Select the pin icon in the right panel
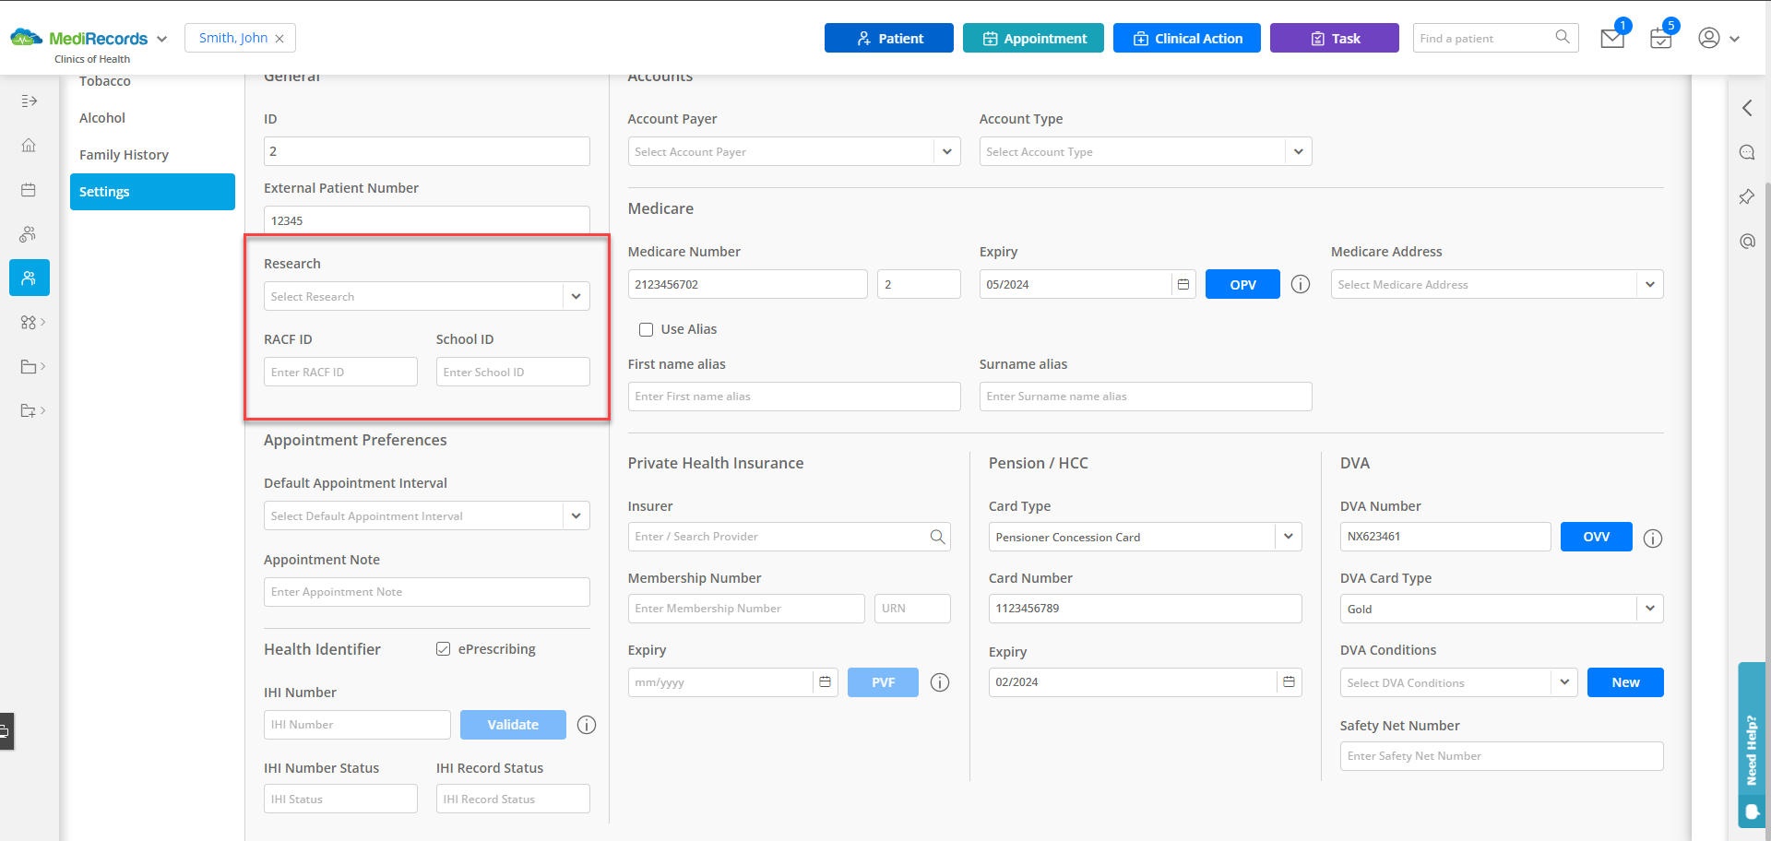Viewport: 1771px width, 841px height. [x=1746, y=197]
